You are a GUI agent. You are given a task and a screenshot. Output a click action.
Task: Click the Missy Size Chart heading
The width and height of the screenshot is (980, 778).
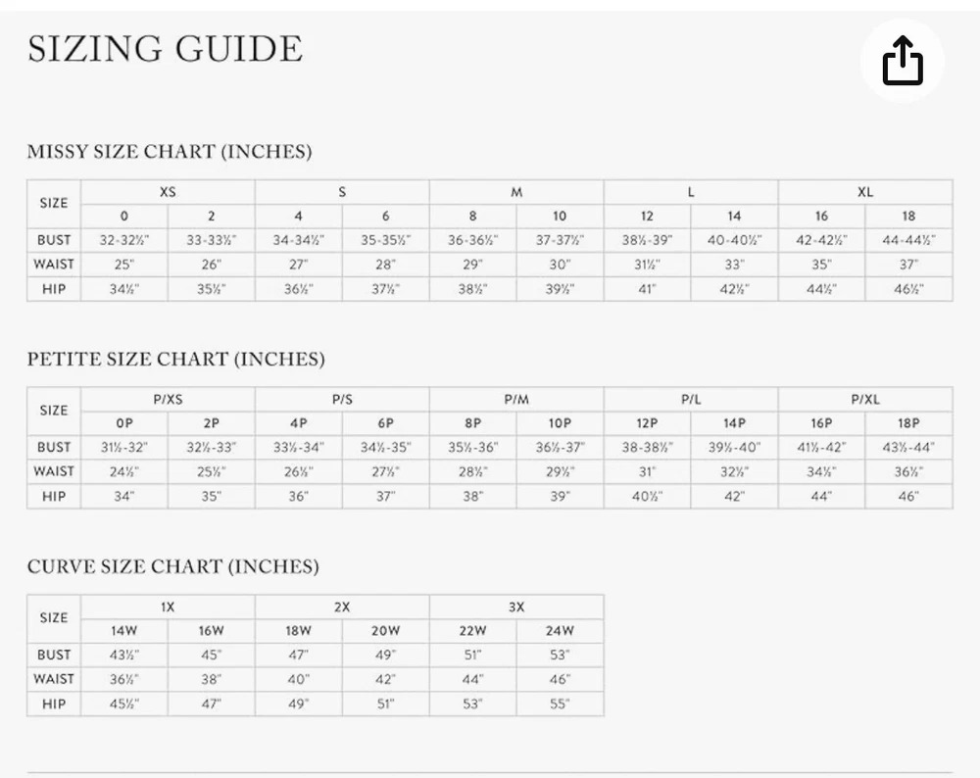[x=170, y=151]
